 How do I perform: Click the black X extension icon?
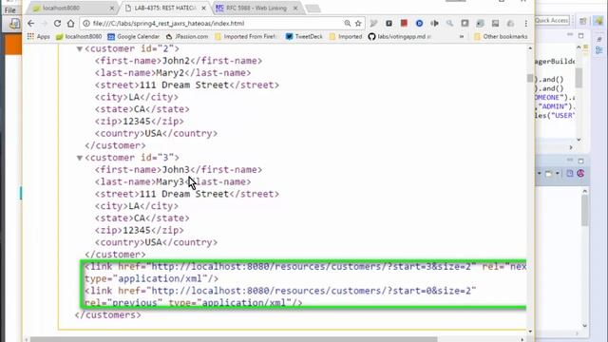click(x=389, y=23)
